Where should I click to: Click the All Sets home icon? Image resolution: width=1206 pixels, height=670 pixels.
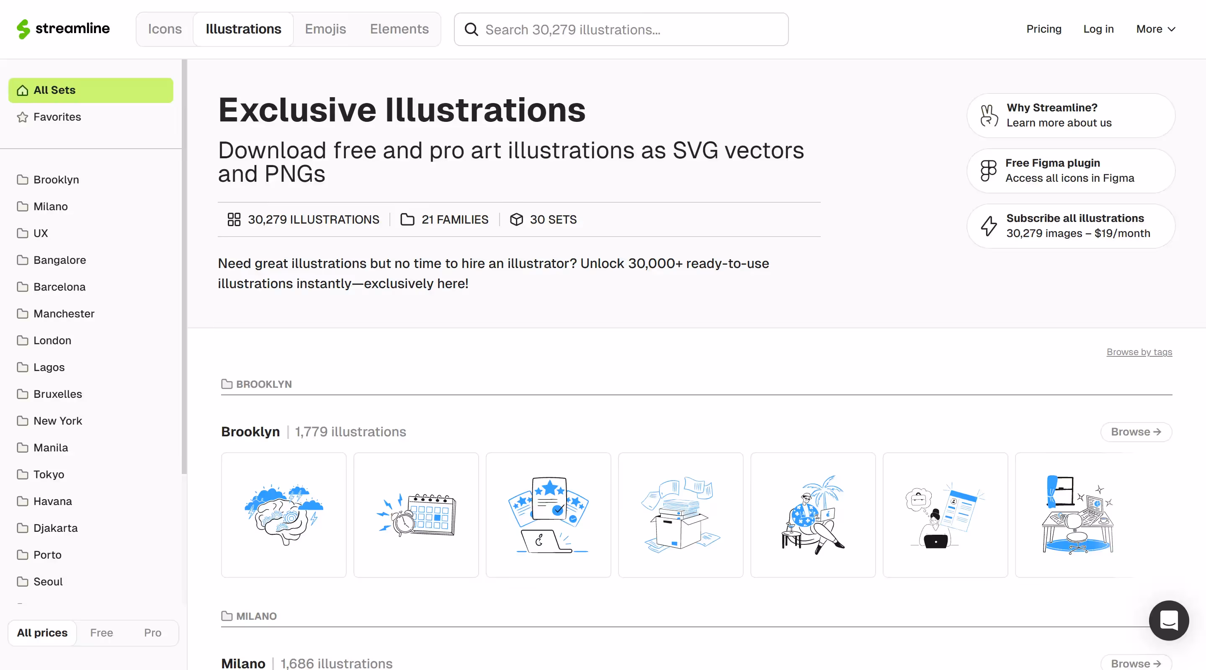(x=22, y=90)
